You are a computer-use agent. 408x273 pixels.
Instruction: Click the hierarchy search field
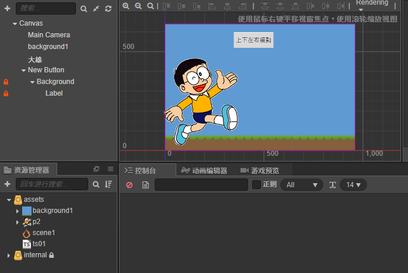coord(46,8)
